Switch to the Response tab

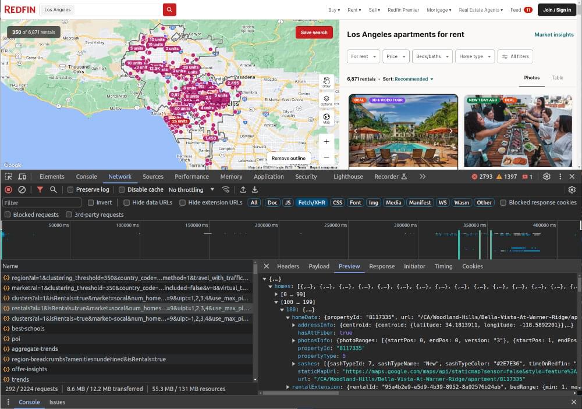pos(382,266)
